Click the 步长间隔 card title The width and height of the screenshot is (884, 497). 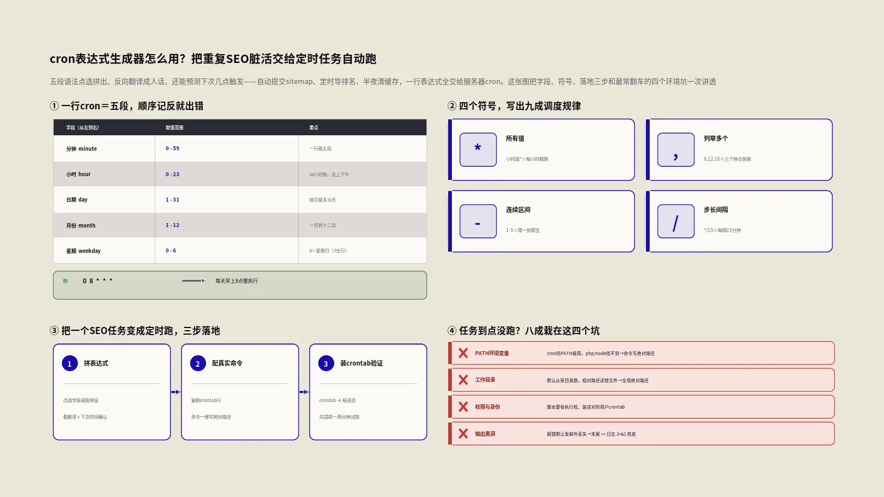click(716, 210)
